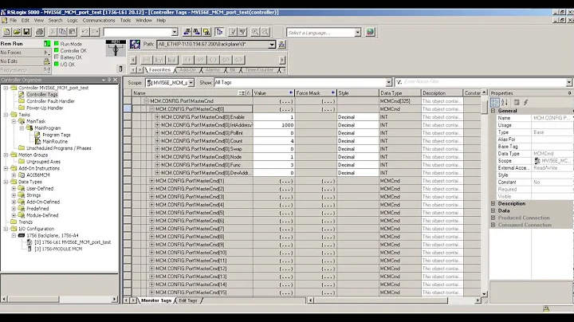This screenshot has height=322, width=574.
Task: Click tag table vertical scrollbar down arrow
Action: pos(485,293)
